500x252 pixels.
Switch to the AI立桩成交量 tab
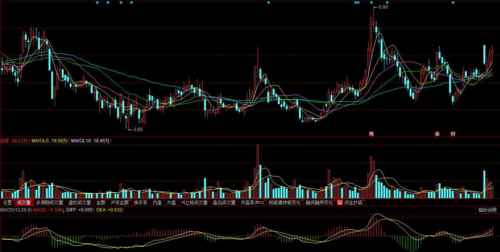(x=194, y=203)
